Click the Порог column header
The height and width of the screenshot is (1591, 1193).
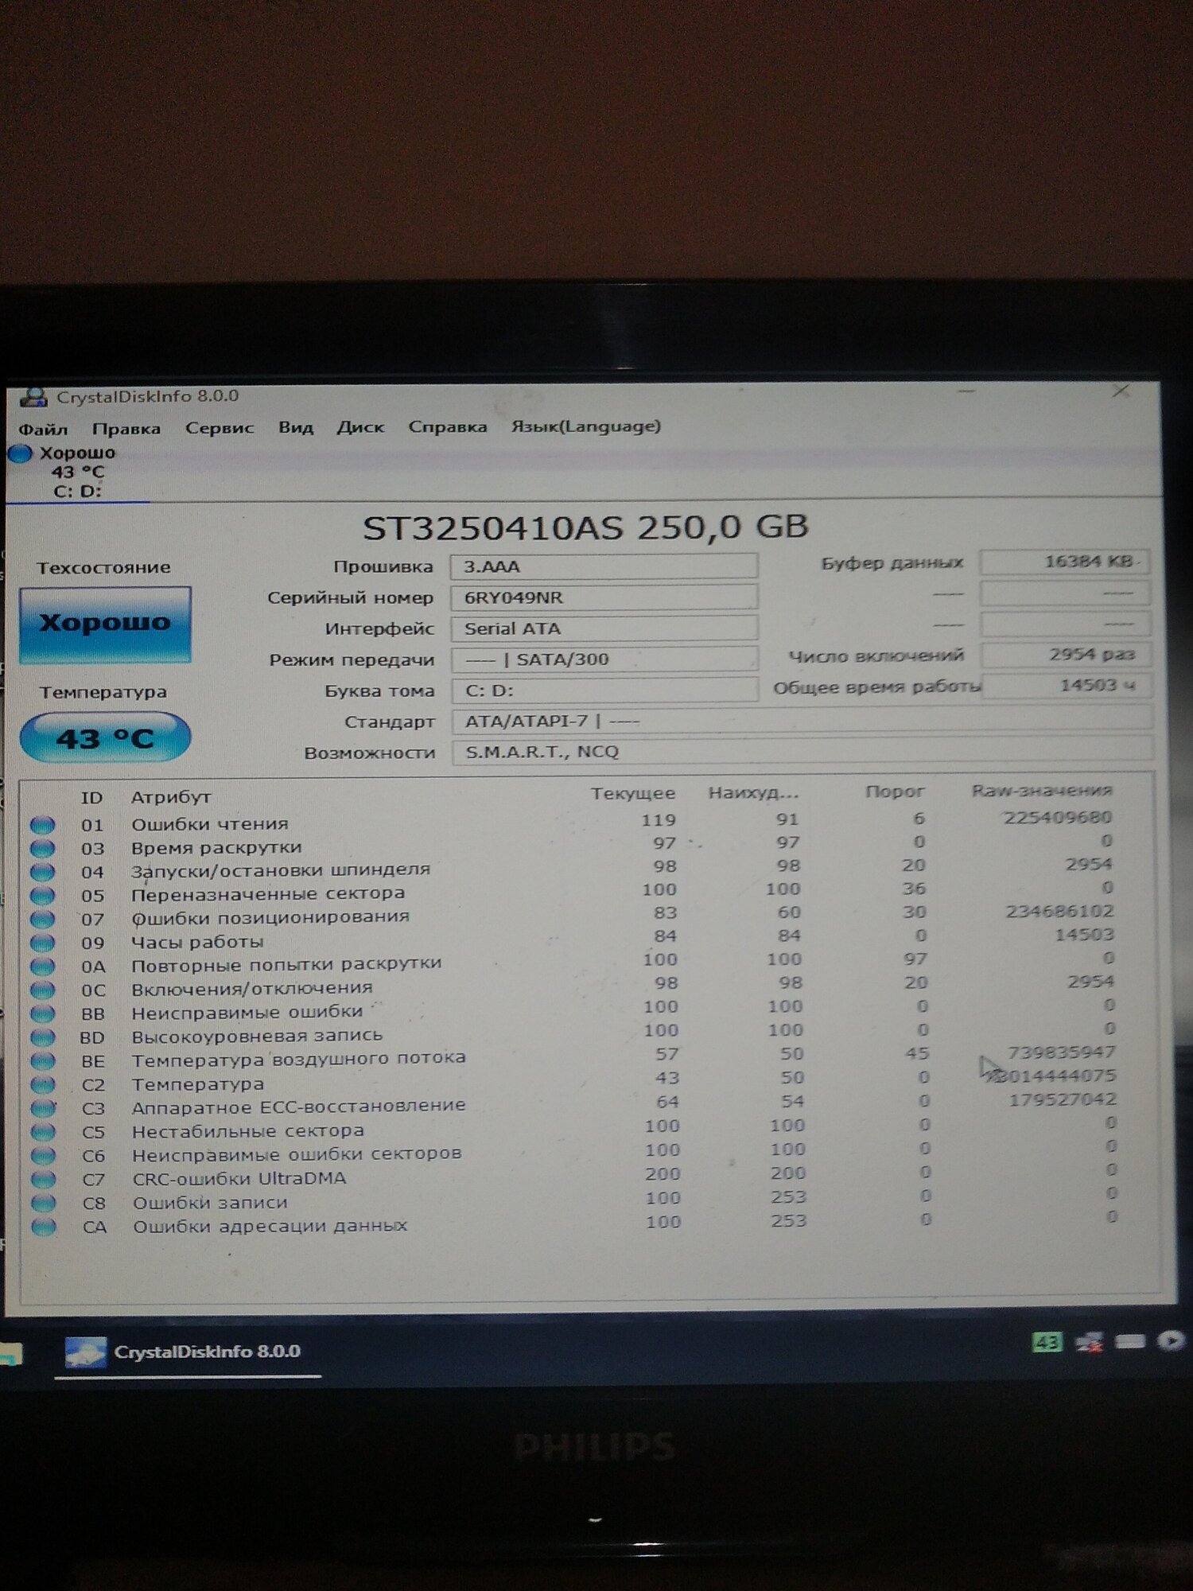tap(895, 792)
